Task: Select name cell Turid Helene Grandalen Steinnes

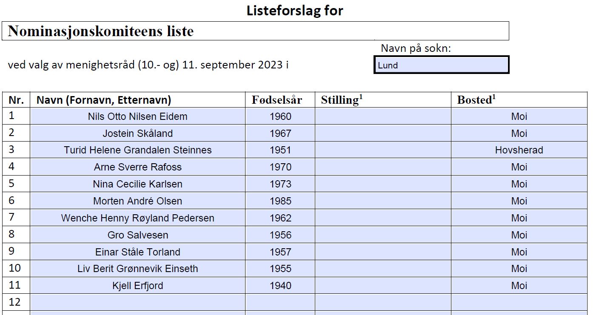Action: pos(137,150)
